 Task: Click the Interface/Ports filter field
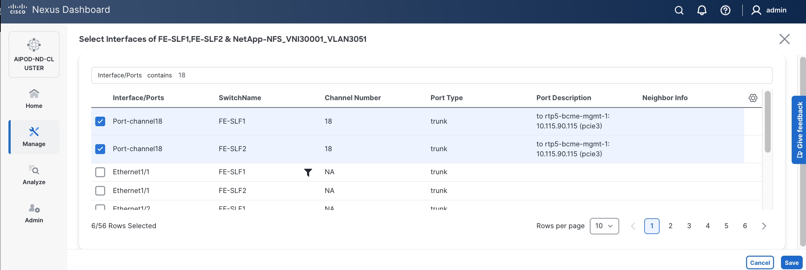point(432,75)
